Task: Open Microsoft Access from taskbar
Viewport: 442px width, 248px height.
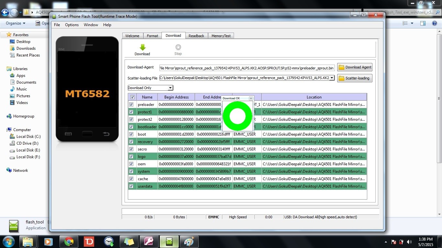Action: [x=149, y=242]
